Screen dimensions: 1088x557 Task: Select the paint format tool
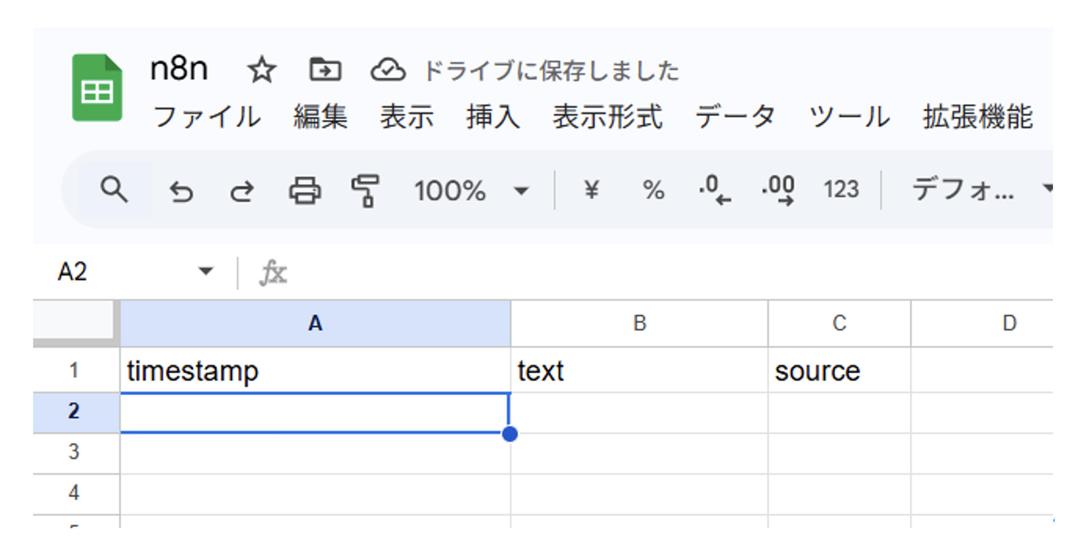[x=365, y=191]
